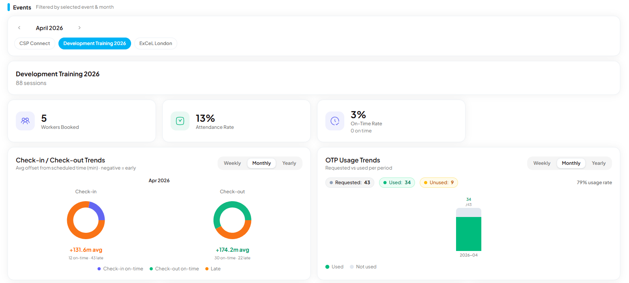Select the CSP Connect event chip

(35, 43)
